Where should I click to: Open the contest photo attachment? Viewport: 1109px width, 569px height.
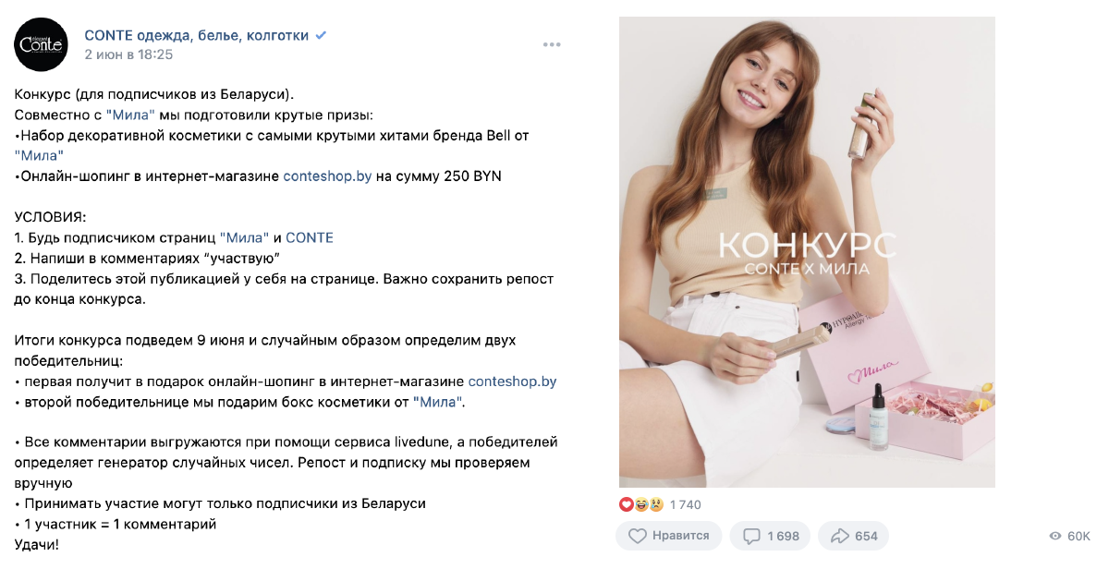pos(807,252)
